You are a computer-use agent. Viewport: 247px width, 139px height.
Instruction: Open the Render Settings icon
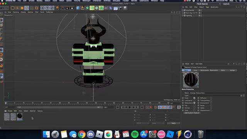[x=72, y=8]
